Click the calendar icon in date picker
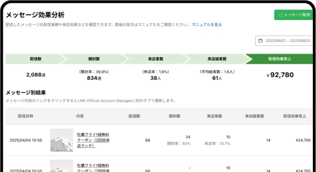This screenshot has width=316, height=172. tap(260, 41)
